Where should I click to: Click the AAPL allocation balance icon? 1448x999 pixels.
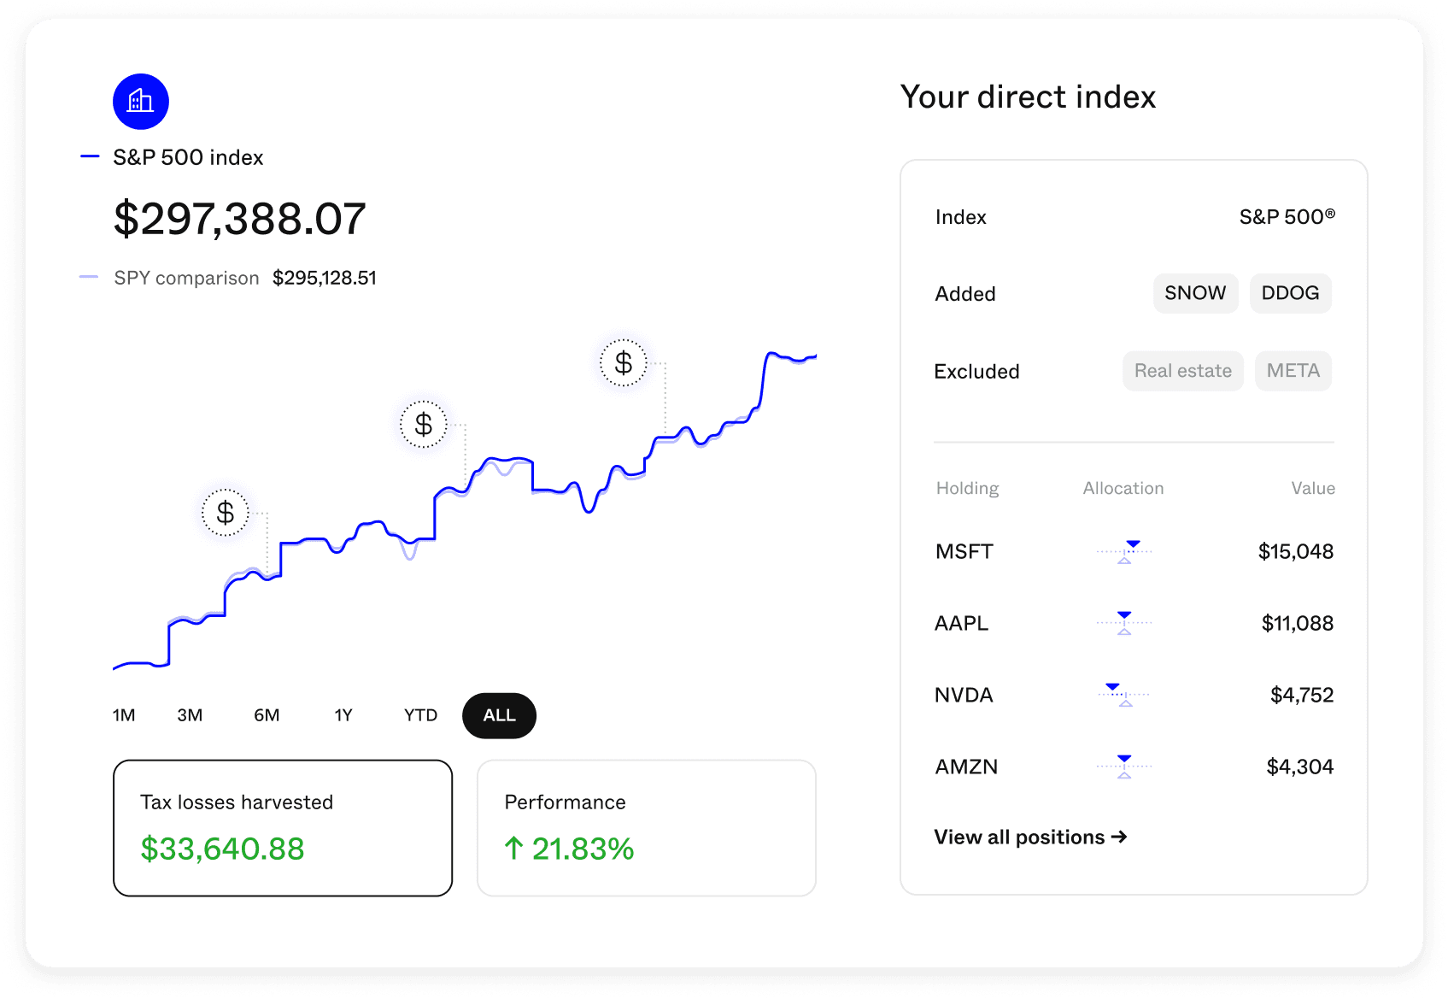[x=1124, y=623]
